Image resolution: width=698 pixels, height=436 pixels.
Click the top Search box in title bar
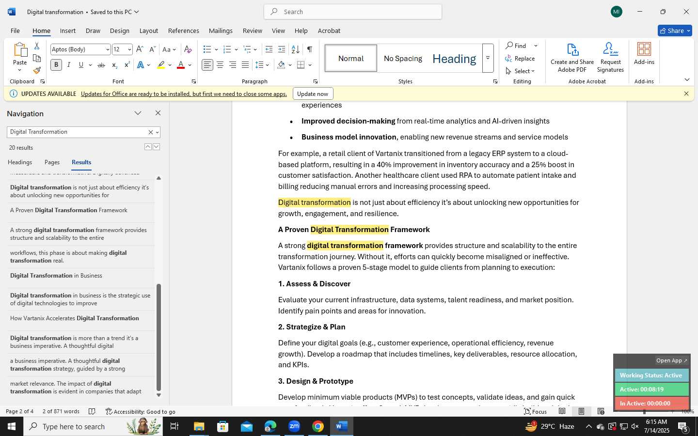(353, 12)
